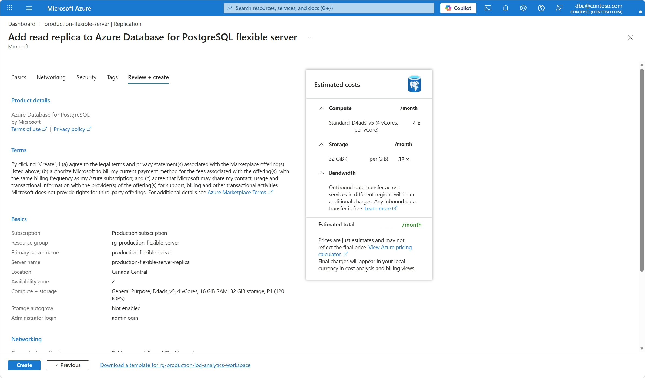This screenshot has height=378, width=645.
Task: Open portal settings gear
Action: [x=523, y=8]
